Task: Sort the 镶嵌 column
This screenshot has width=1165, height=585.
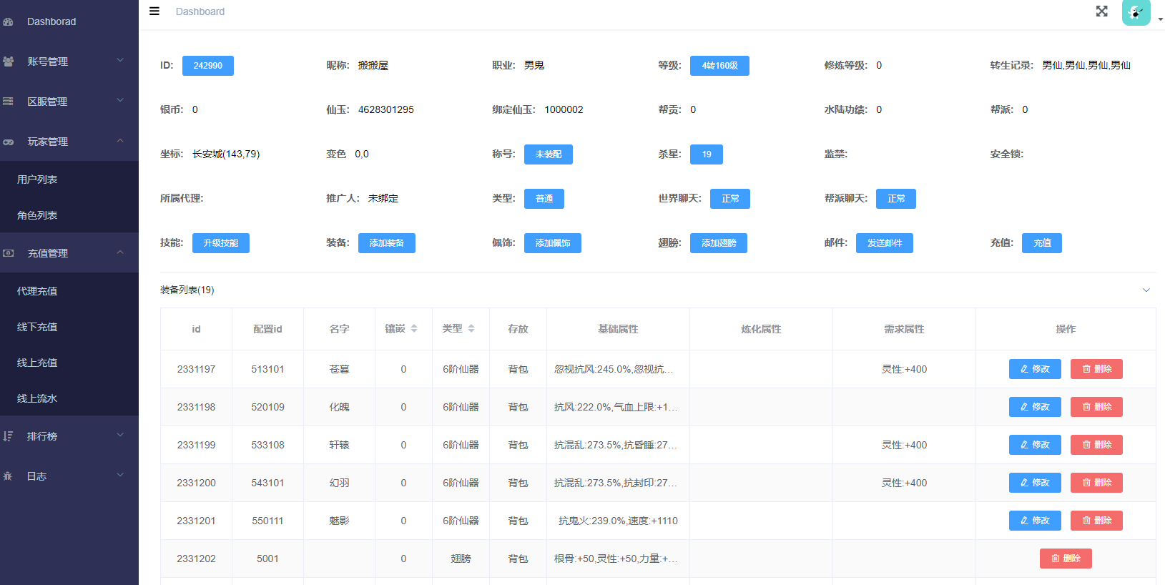Action: click(x=413, y=329)
